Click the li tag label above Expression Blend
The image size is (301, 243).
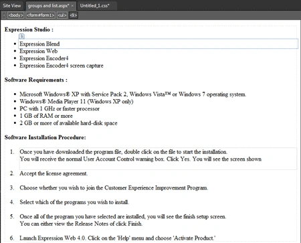coord(21,36)
